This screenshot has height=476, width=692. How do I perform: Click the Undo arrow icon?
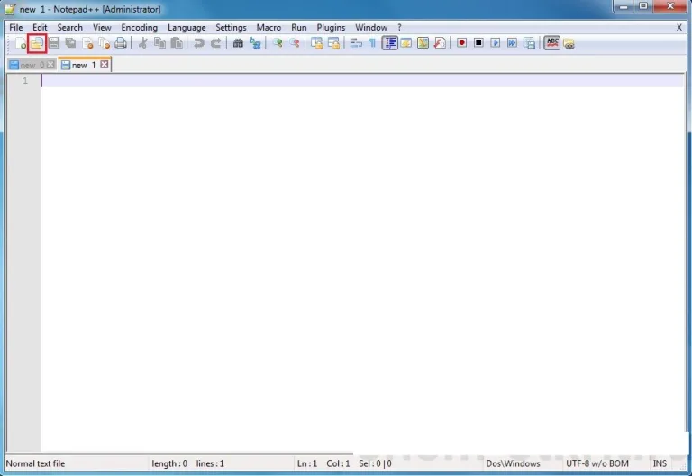199,43
